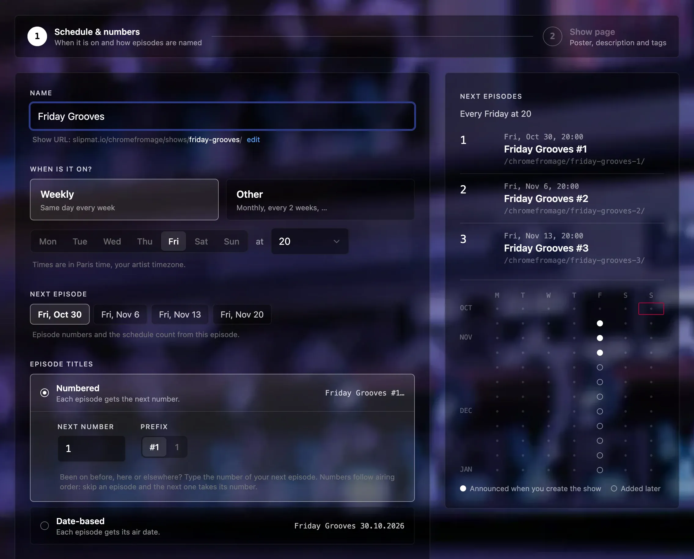This screenshot has height=559, width=694.
Task: Select the Date-based radio button
Action: [x=44, y=525]
